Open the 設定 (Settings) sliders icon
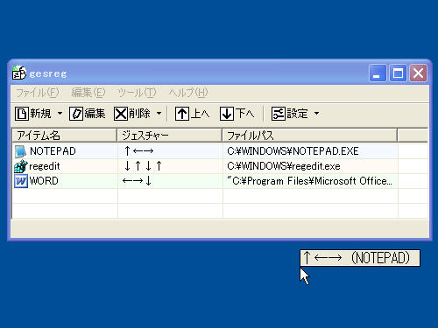Image resolution: width=438 pixels, height=328 pixels. [x=279, y=114]
